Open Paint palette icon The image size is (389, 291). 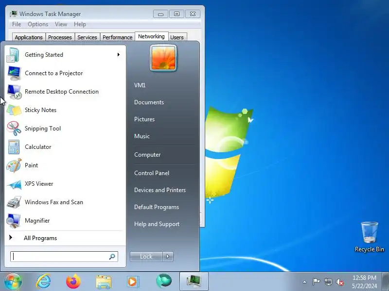click(14, 165)
